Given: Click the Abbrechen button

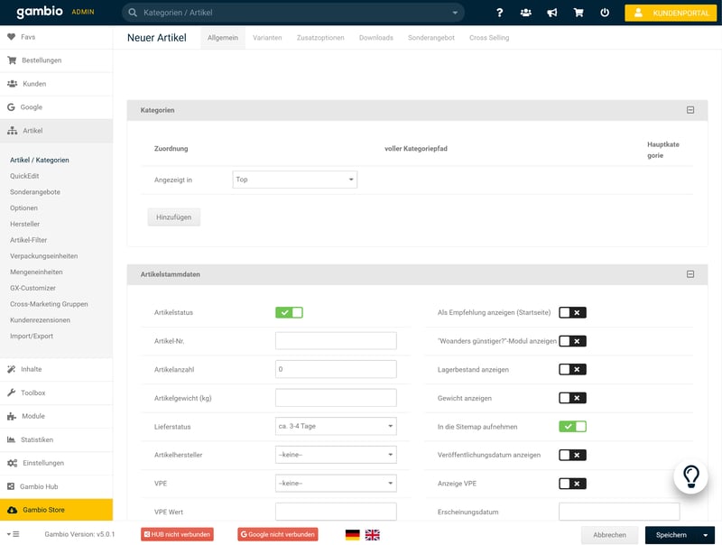Looking at the screenshot, I should [x=609, y=534].
